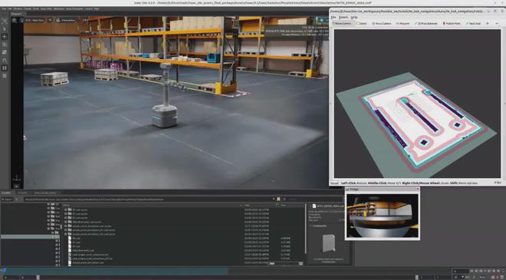The image size is (506, 280).
Task: Select the Rotate tool in left toolbar
Action: point(5,44)
